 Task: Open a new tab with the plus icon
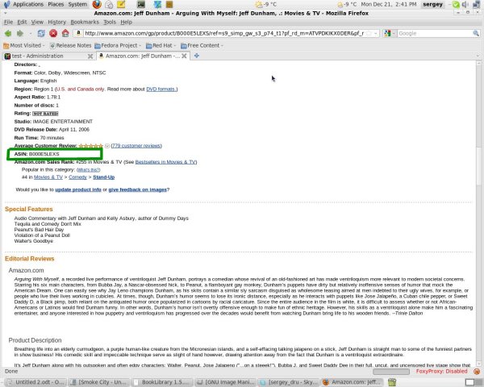[x=197, y=56]
